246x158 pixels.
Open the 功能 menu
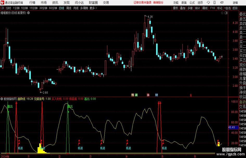(176, 3)
